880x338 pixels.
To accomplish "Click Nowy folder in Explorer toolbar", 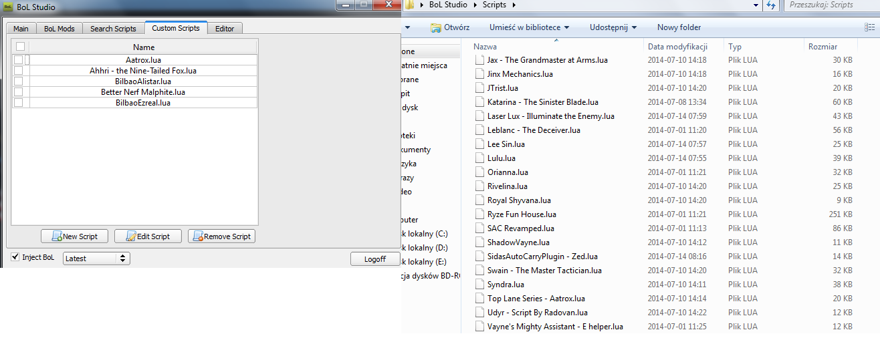I will coord(679,27).
